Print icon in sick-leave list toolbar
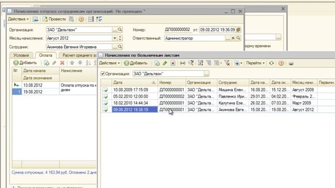This screenshot has width=335, height=188. [x=291, y=63]
